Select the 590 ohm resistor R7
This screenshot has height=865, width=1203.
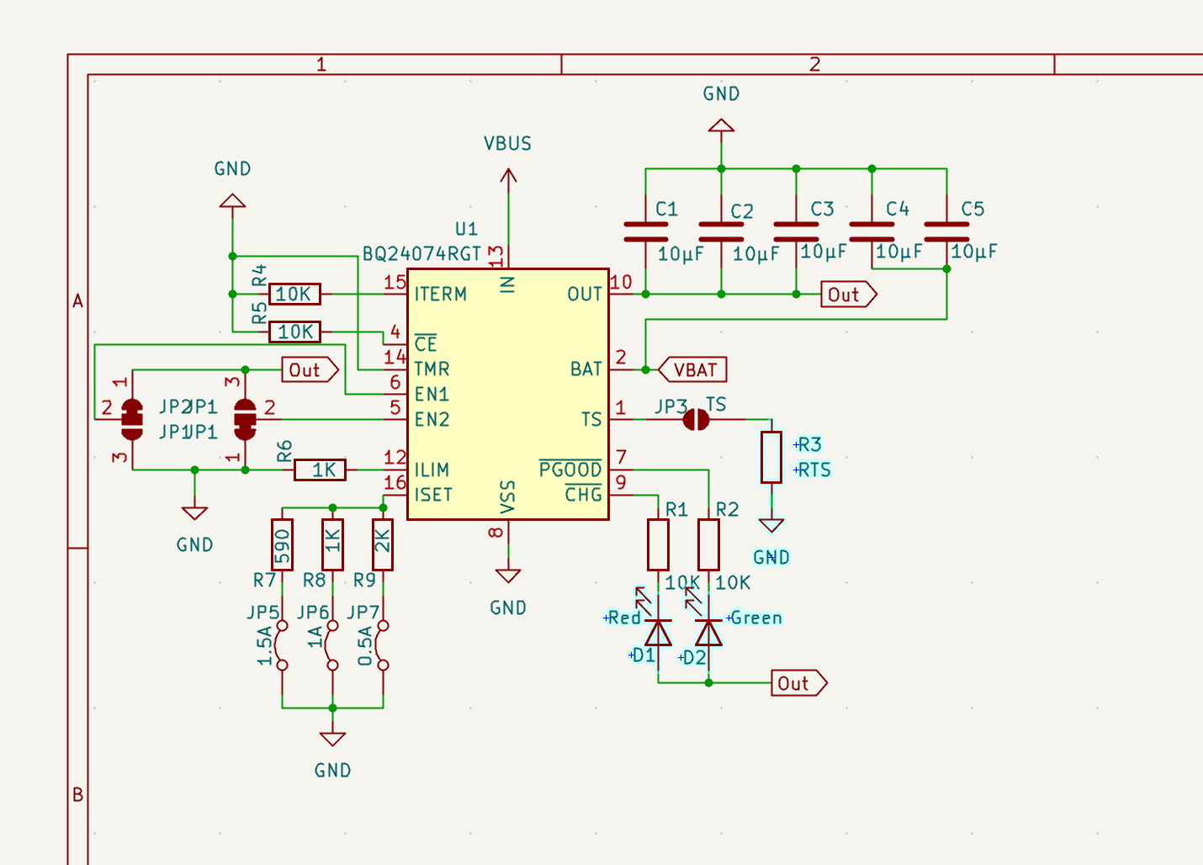coord(283,545)
